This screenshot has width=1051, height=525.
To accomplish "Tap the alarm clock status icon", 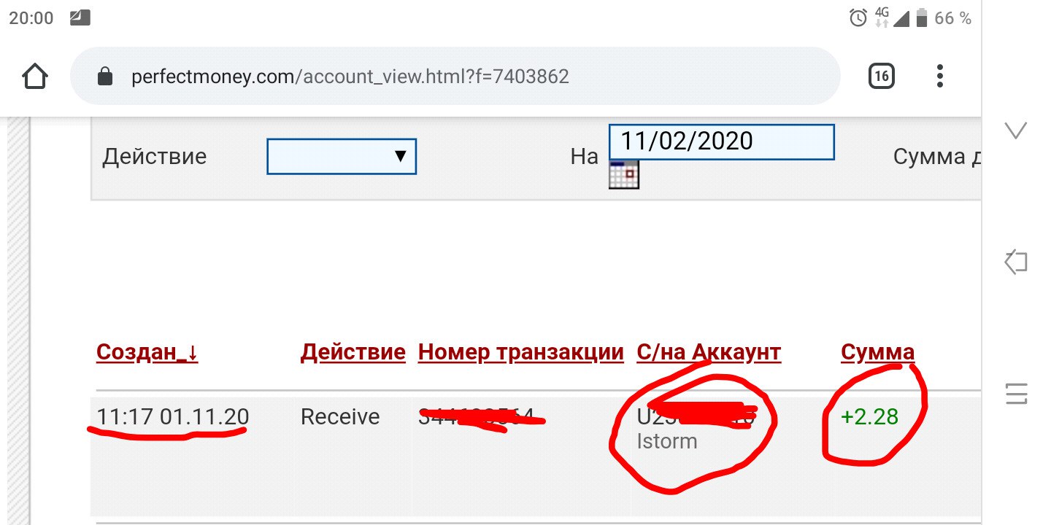I will click(858, 18).
